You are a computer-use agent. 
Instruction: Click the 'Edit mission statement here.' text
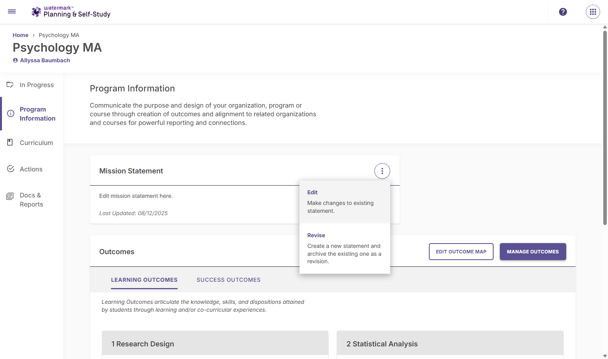coord(136,196)
